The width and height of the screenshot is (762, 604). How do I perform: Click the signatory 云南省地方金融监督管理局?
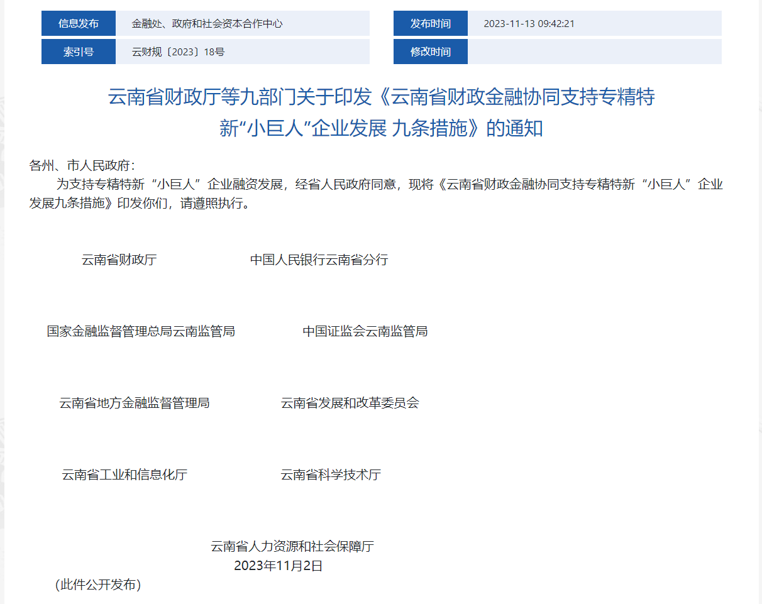click(135, 403)
